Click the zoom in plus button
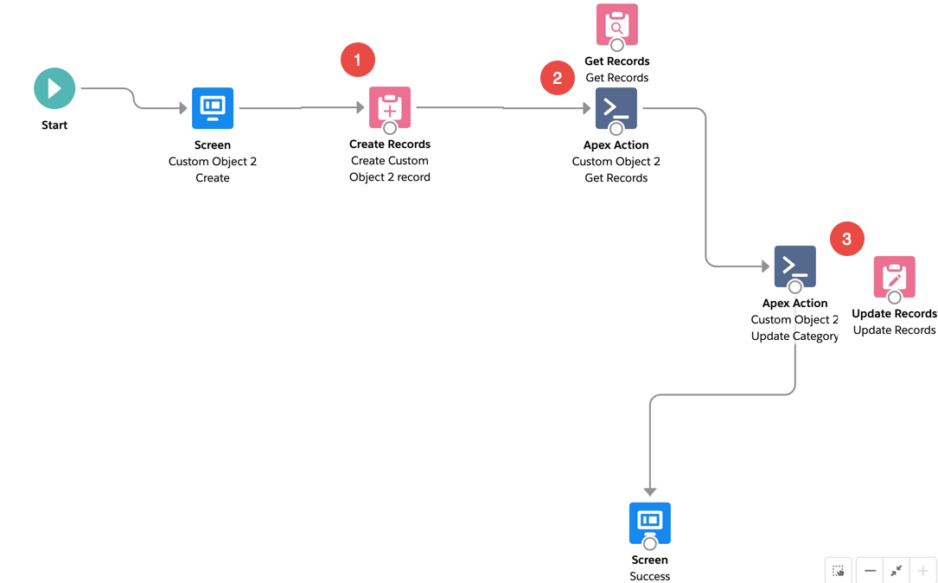Screen dimensions: 938x583 tap(923, 571)
